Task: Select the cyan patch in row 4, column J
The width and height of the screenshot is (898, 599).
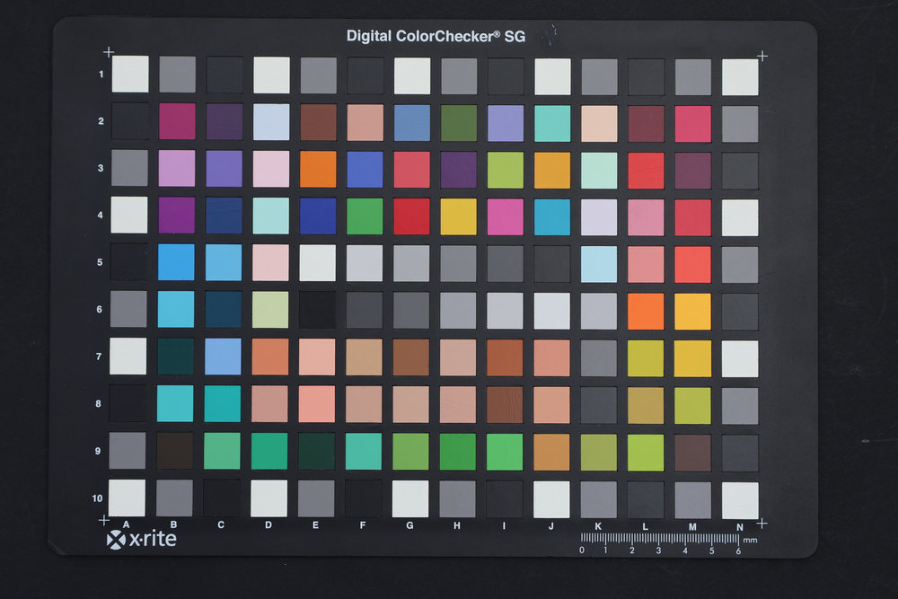Action: (552, 216)
